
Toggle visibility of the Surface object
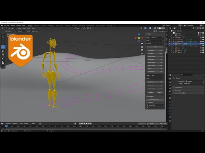[x=201, y=52]
